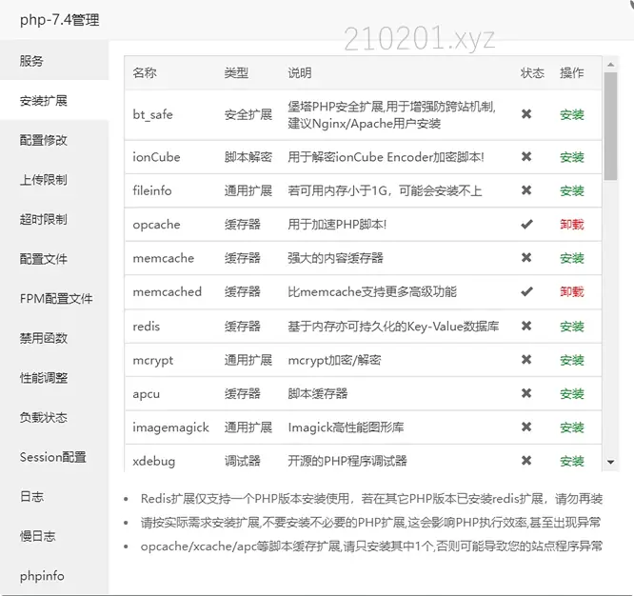Image resolution: width=634 pixels, height=596 pixels.
Task: Click the imagemagick status cross icon
Action: point(526,427)
